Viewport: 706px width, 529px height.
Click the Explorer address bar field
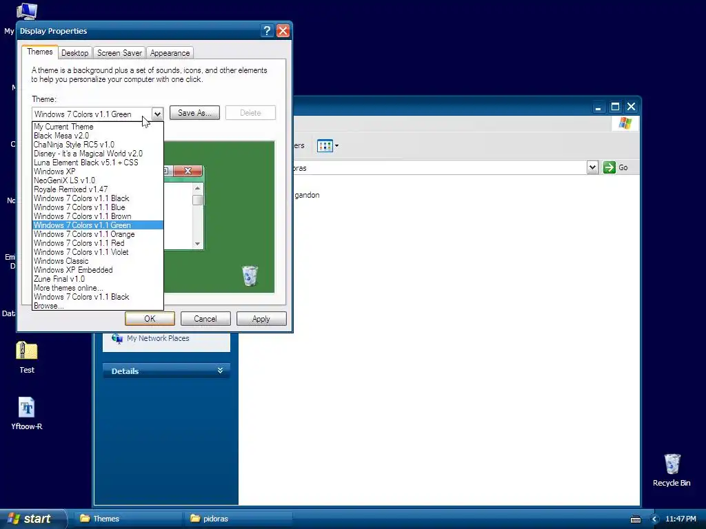(439, 168)
